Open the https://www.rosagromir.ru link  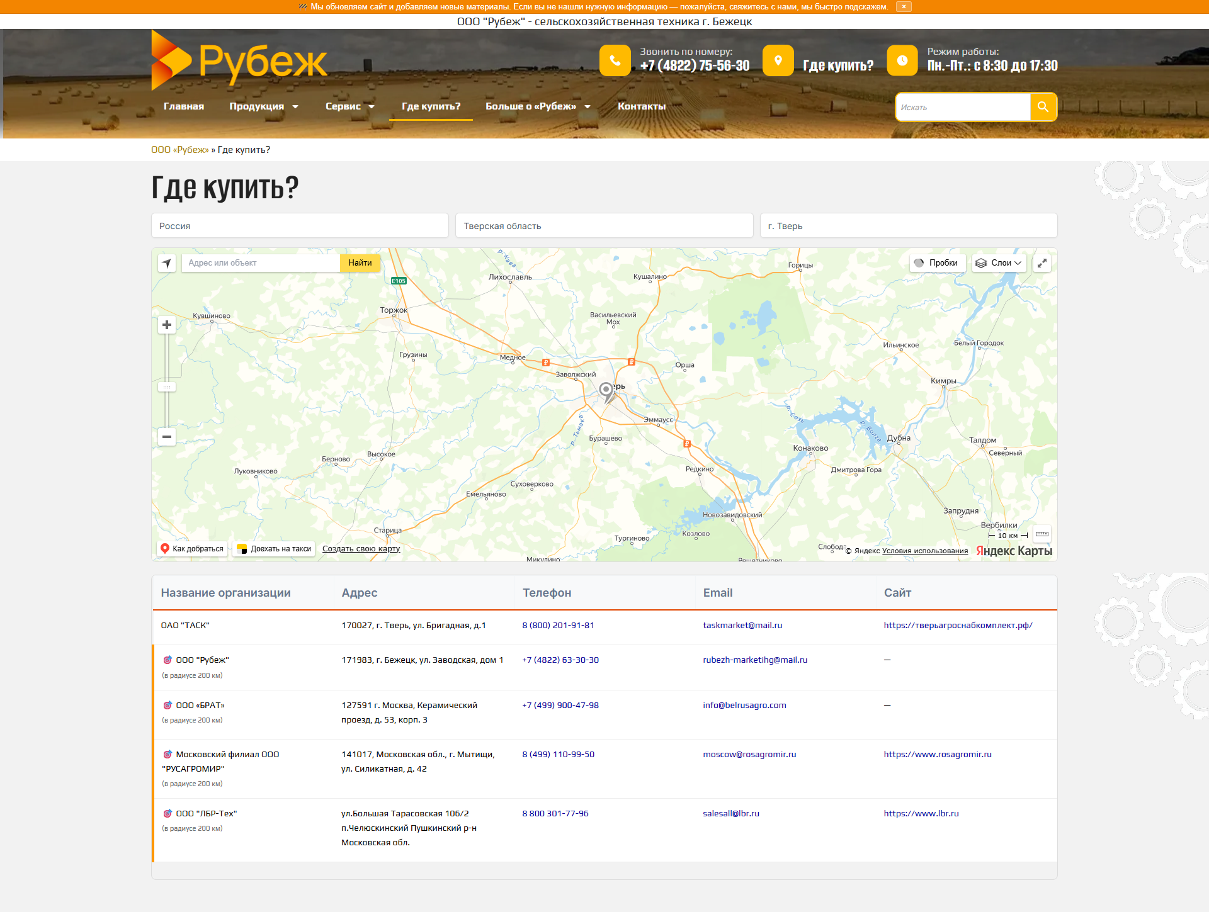(x=938, y=754)
